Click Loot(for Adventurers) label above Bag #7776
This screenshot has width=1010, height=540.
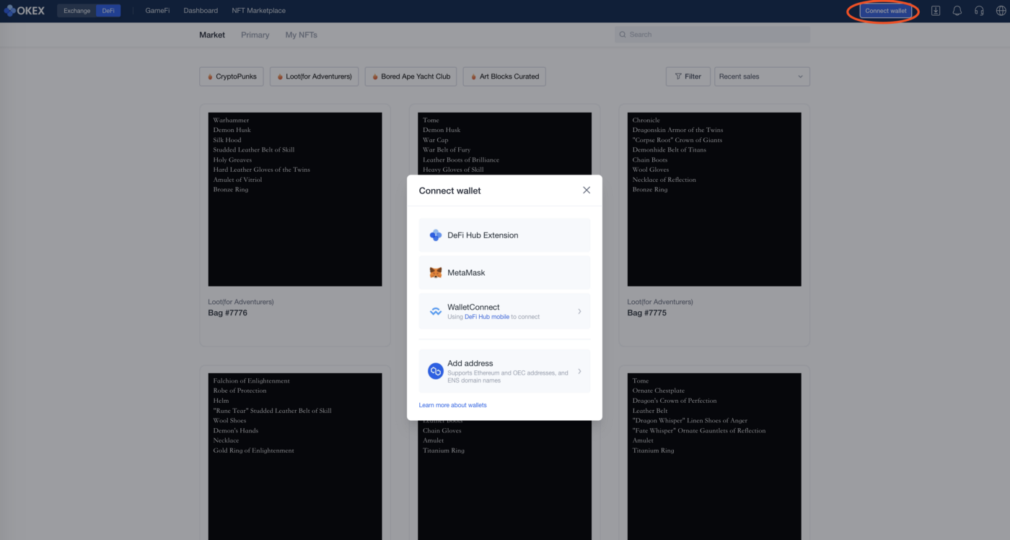[241, 302]
